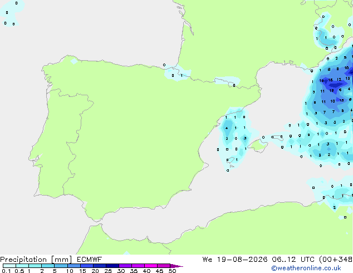Choose the 10–15 mm legend color box
The image size is (353, 273).
click(73, 266)
